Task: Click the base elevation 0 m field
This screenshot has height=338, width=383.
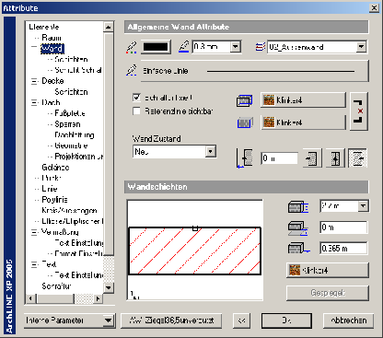Action: click(343, 227)
